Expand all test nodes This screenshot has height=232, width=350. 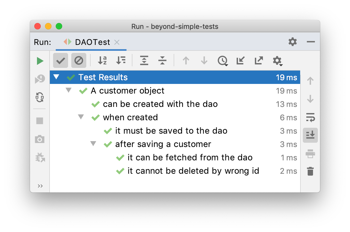144,61
